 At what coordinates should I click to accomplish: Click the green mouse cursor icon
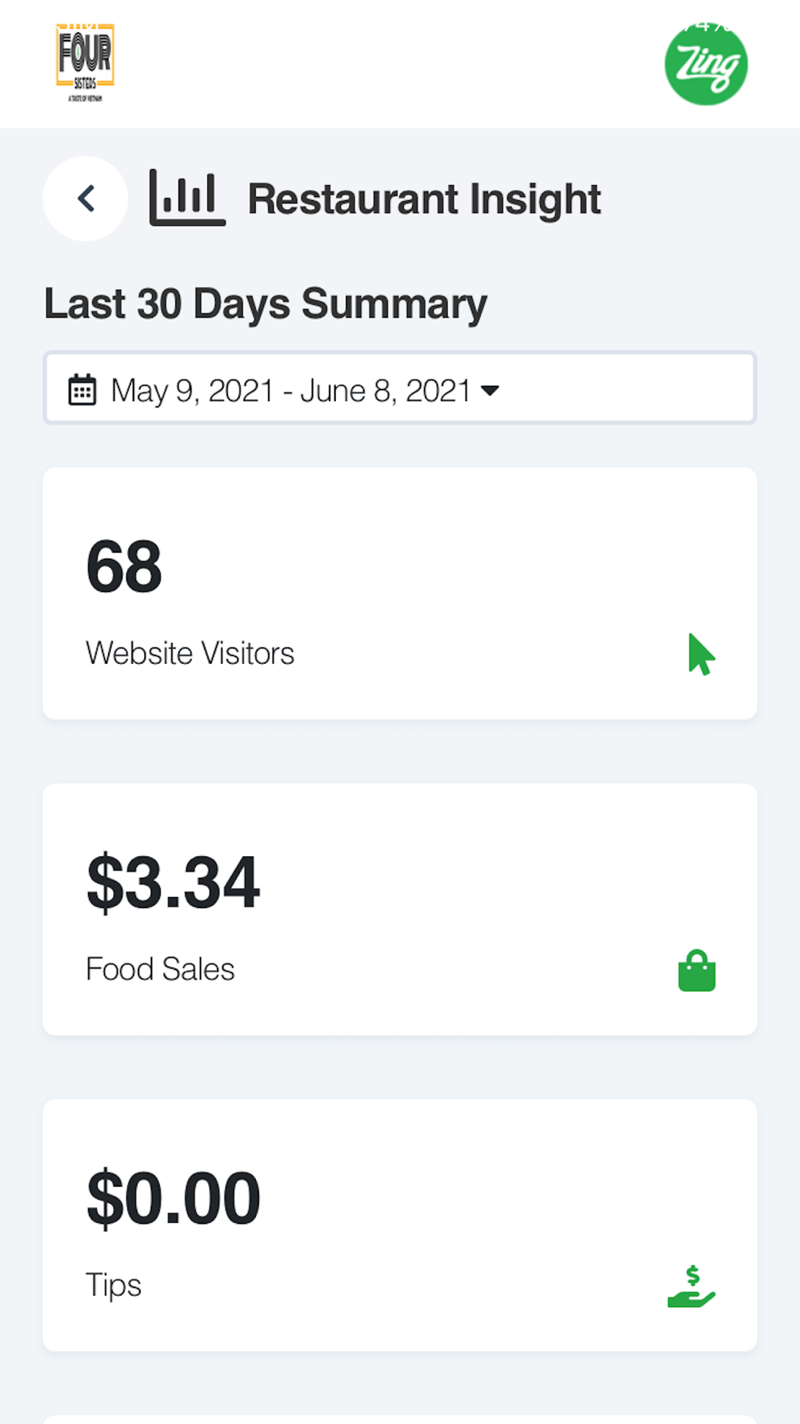pos(701,654)
